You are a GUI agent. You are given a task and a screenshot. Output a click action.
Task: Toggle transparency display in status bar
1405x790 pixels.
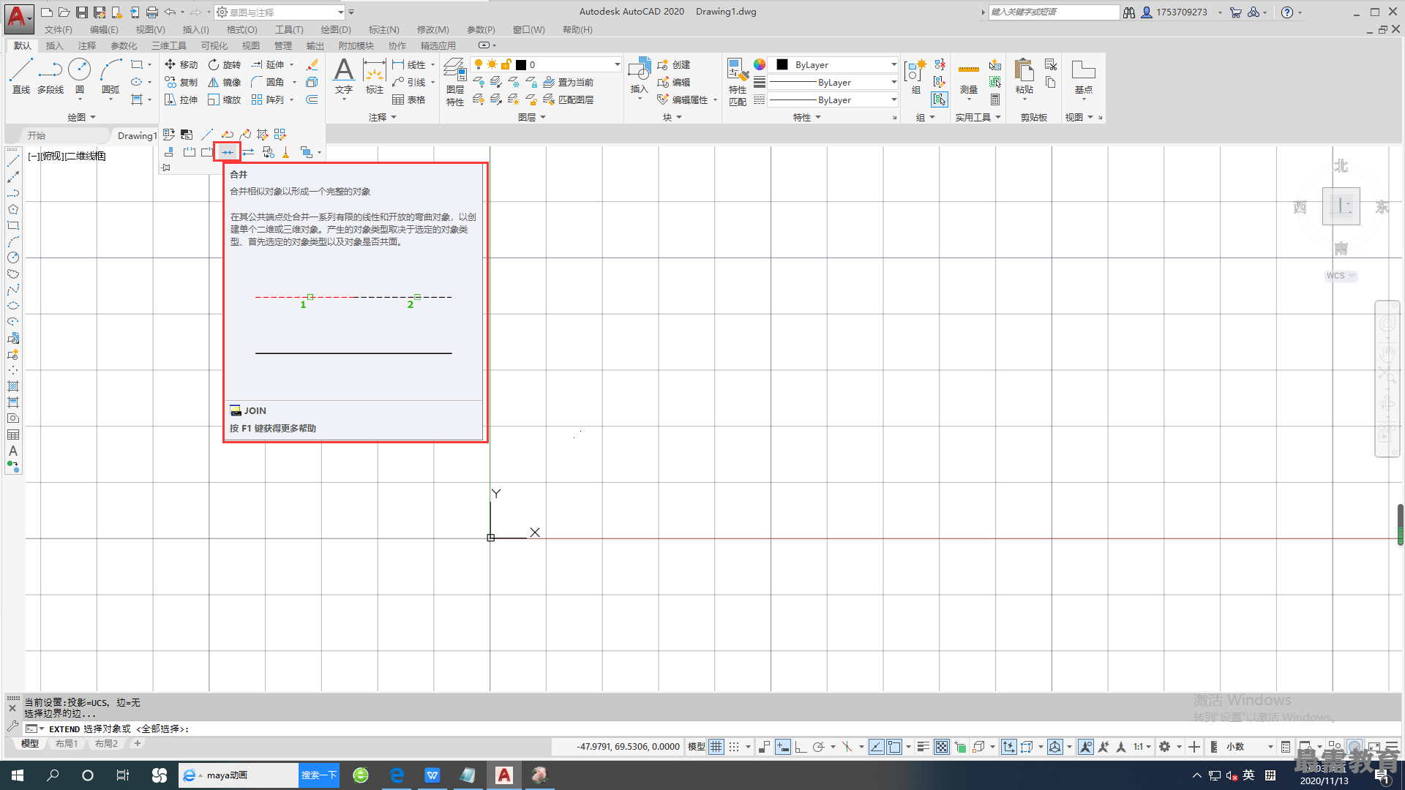point(942,747)
